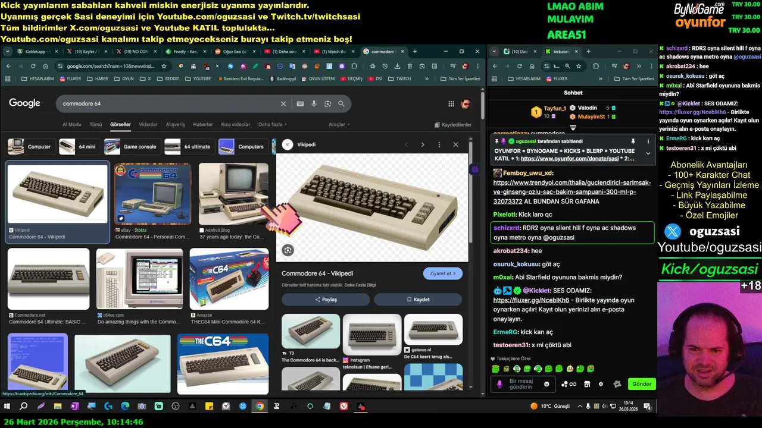Viewport: 762px width, 428px height.
Task: Open the REDDIT bookmarks folder
Action: click(167, 78)
